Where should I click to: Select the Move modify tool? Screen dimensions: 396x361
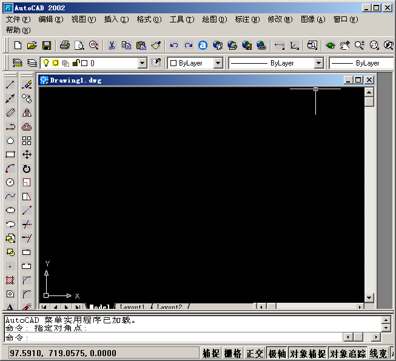(x=27, y=154)
